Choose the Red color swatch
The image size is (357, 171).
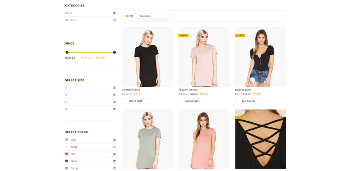click(66, 154)
